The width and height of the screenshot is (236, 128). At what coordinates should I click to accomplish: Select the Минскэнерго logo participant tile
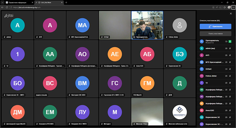pyautogui.click(x=179, y=112)
